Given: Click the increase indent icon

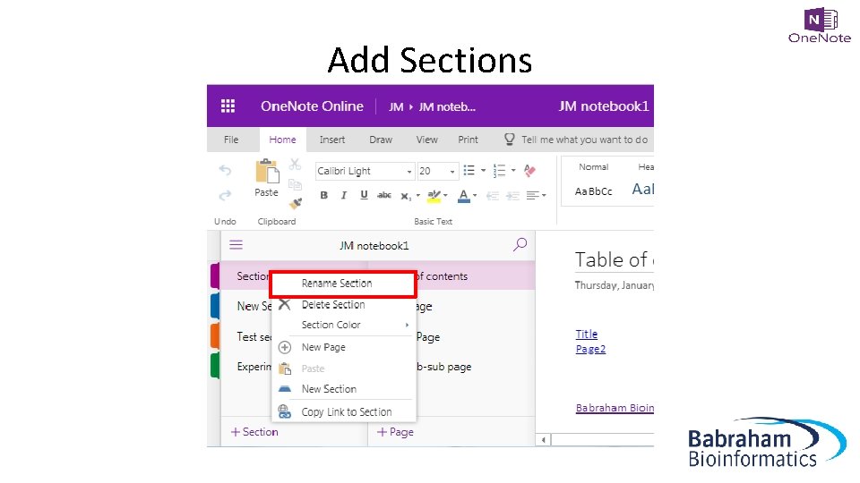Looking at the screenshot, I should pos(512,196).
